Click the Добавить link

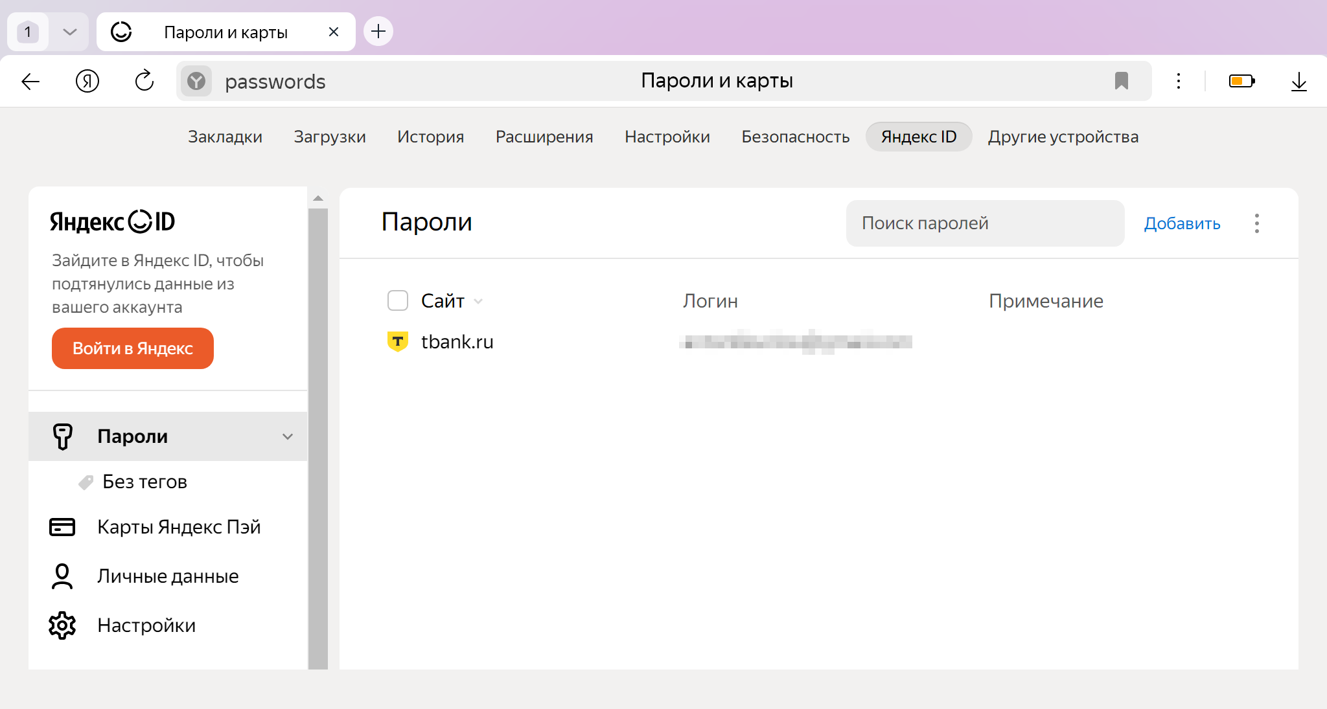1182,223
